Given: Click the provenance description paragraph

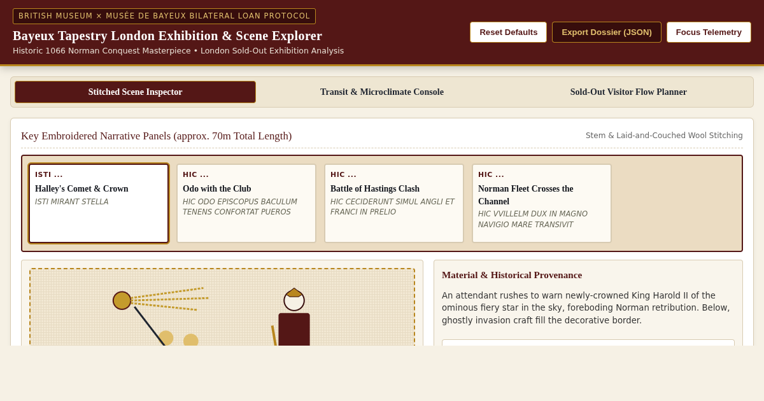Looking at the screenshot, I should pyautogui.click(x=587, y=308).
